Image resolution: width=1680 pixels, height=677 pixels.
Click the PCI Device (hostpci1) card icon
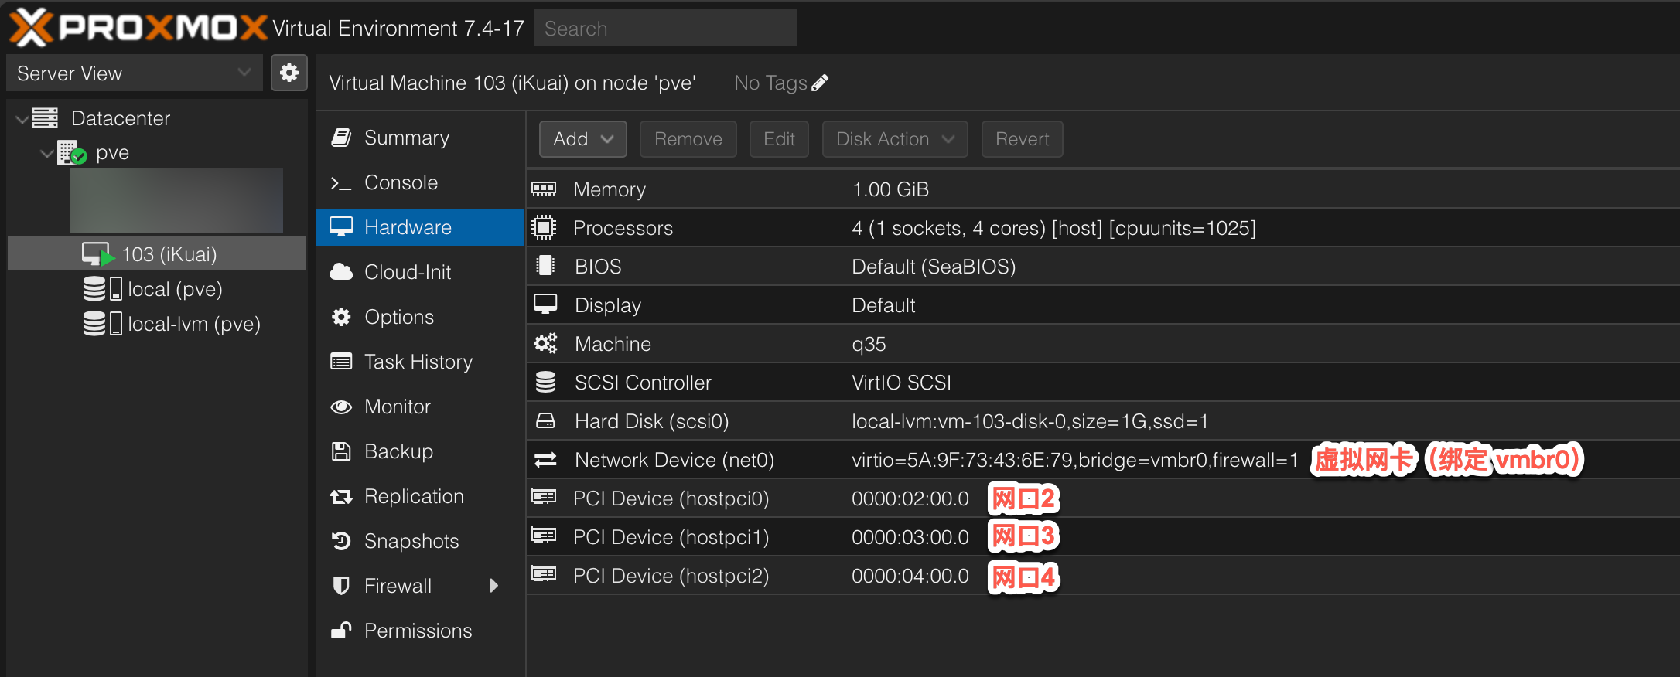[x=544, y=536]
